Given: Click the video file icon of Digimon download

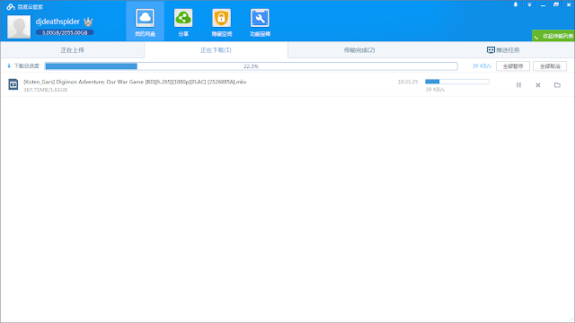Looking at the screenshot, I should [x=13, y=84].
